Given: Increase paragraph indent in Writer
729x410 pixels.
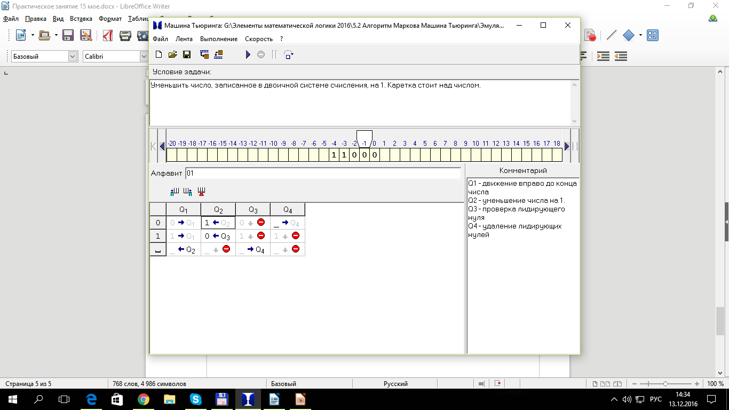Looking at the screenshot, I should click(x=603, y=56).
